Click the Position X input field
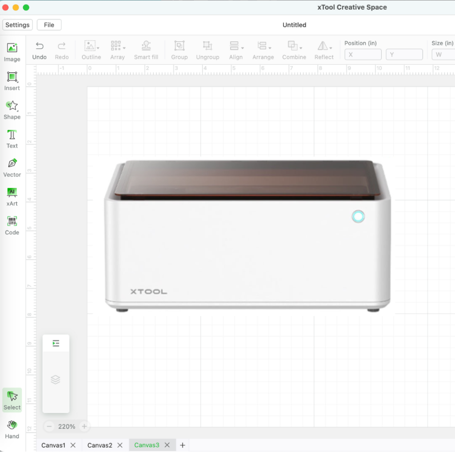 (x=363, y=54)
